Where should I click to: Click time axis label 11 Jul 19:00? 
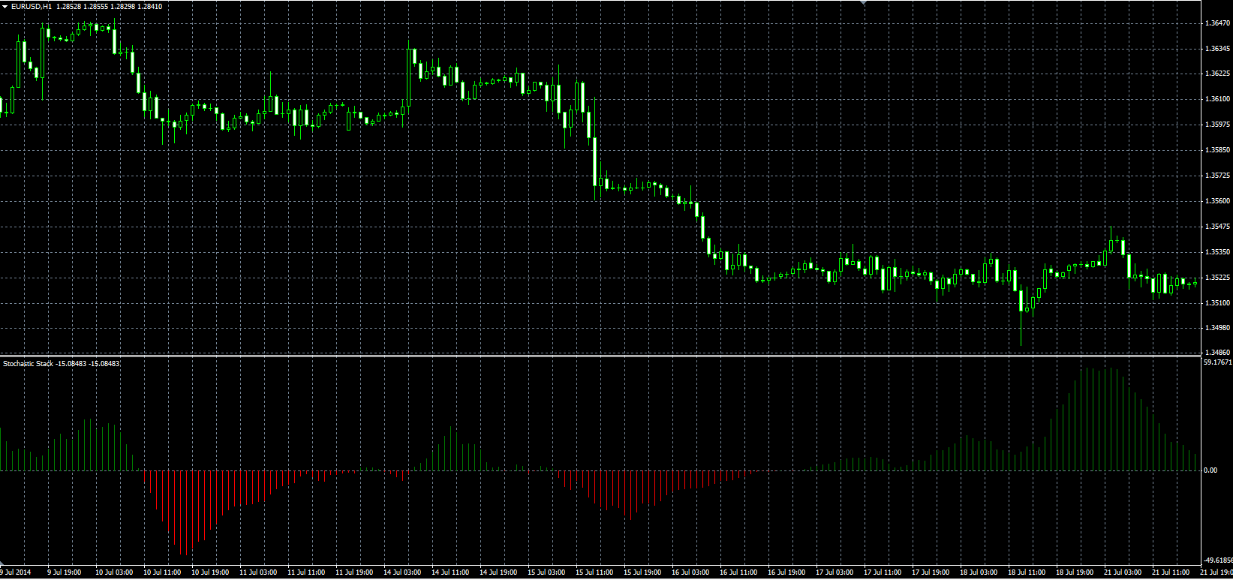(x=354, y=572)
